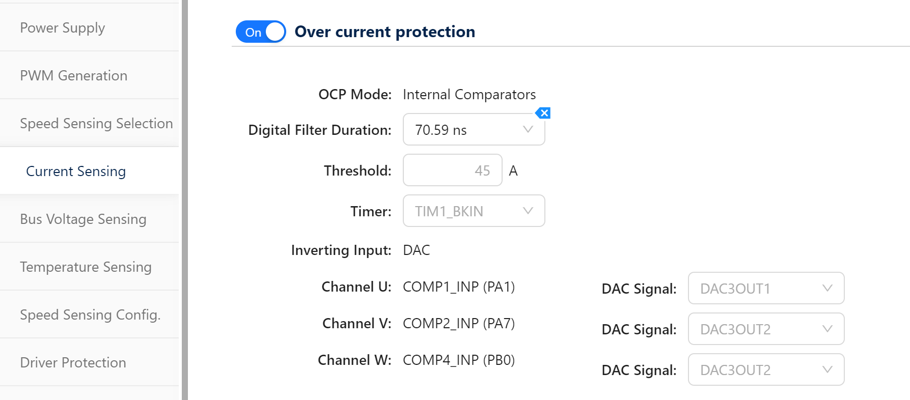Open Temperature Sensing configuration
Screen dimensions: 910x400
coord(86,267)
